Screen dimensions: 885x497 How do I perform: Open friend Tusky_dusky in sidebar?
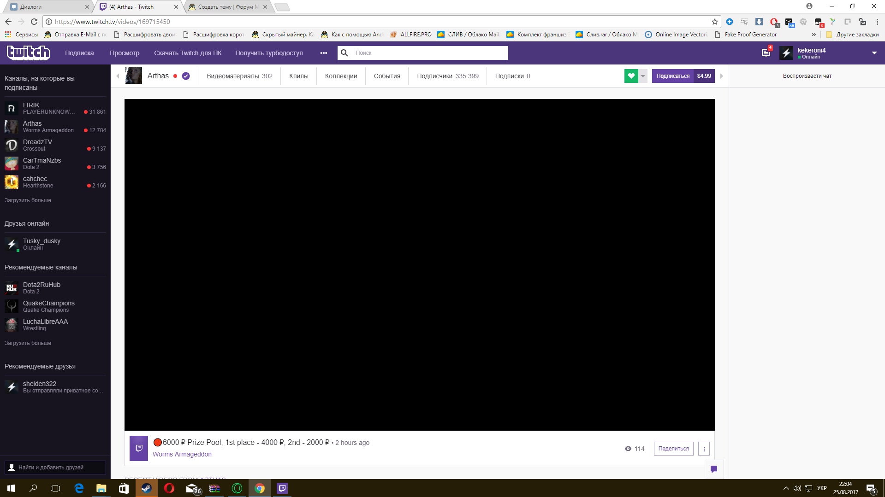coord(55,244)
